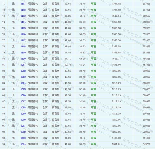View room 1119 details link
This screenshot has width=155, height=149.
tap(23, 52)
